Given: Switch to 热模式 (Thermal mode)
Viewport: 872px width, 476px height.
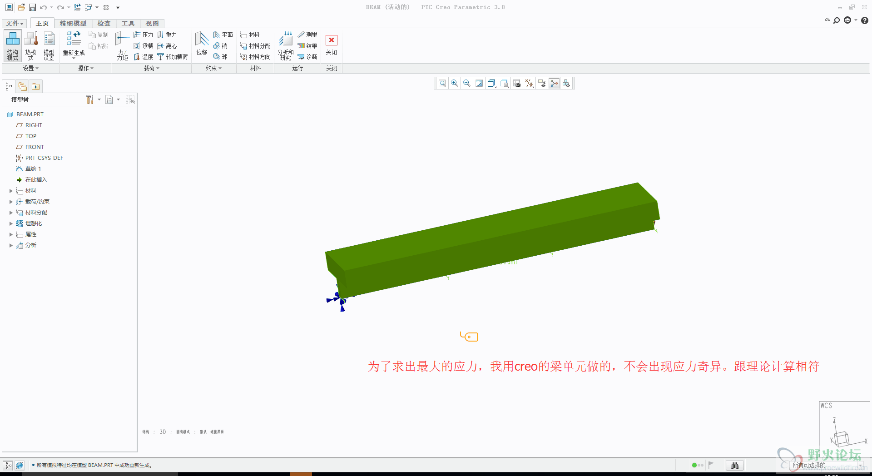Looking at the screenshot, I should (x=31, y=45).
